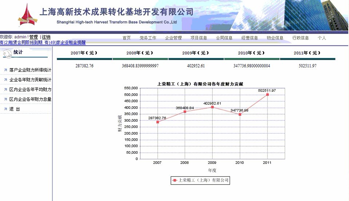Click the red legend marker for 上荣精工
The height and width of the screenshot is (201, 349).
(175, 180)
